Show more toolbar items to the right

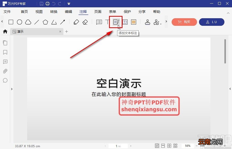point(166,22)
